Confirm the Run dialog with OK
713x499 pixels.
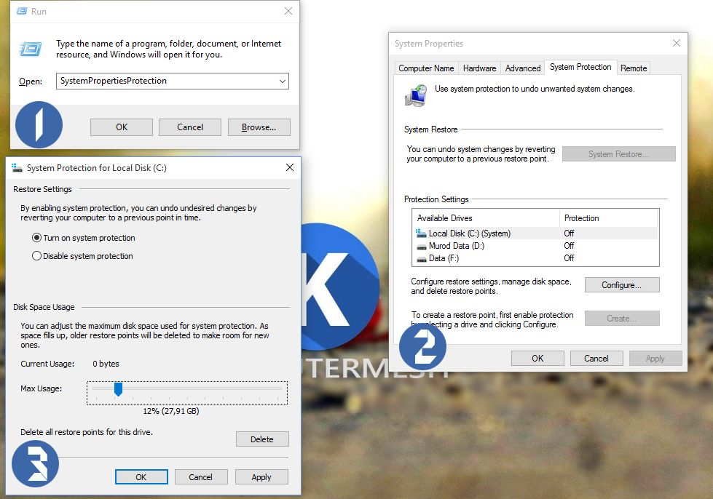click(121, 127)
